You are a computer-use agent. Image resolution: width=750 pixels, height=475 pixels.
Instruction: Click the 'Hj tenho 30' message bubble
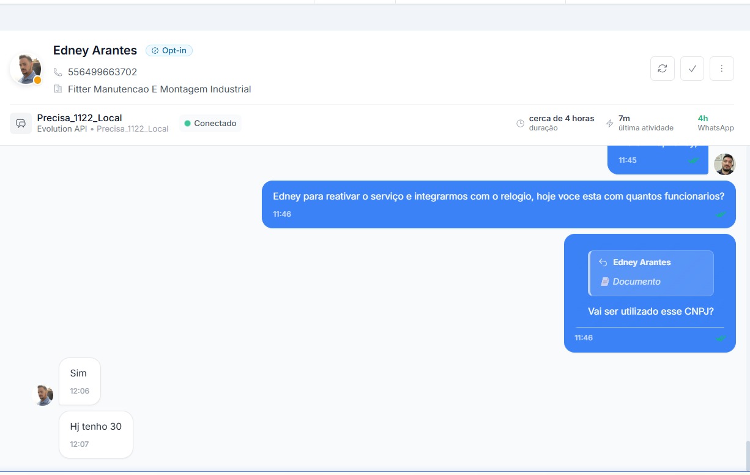pyautogui.click(x=96, y=434)
